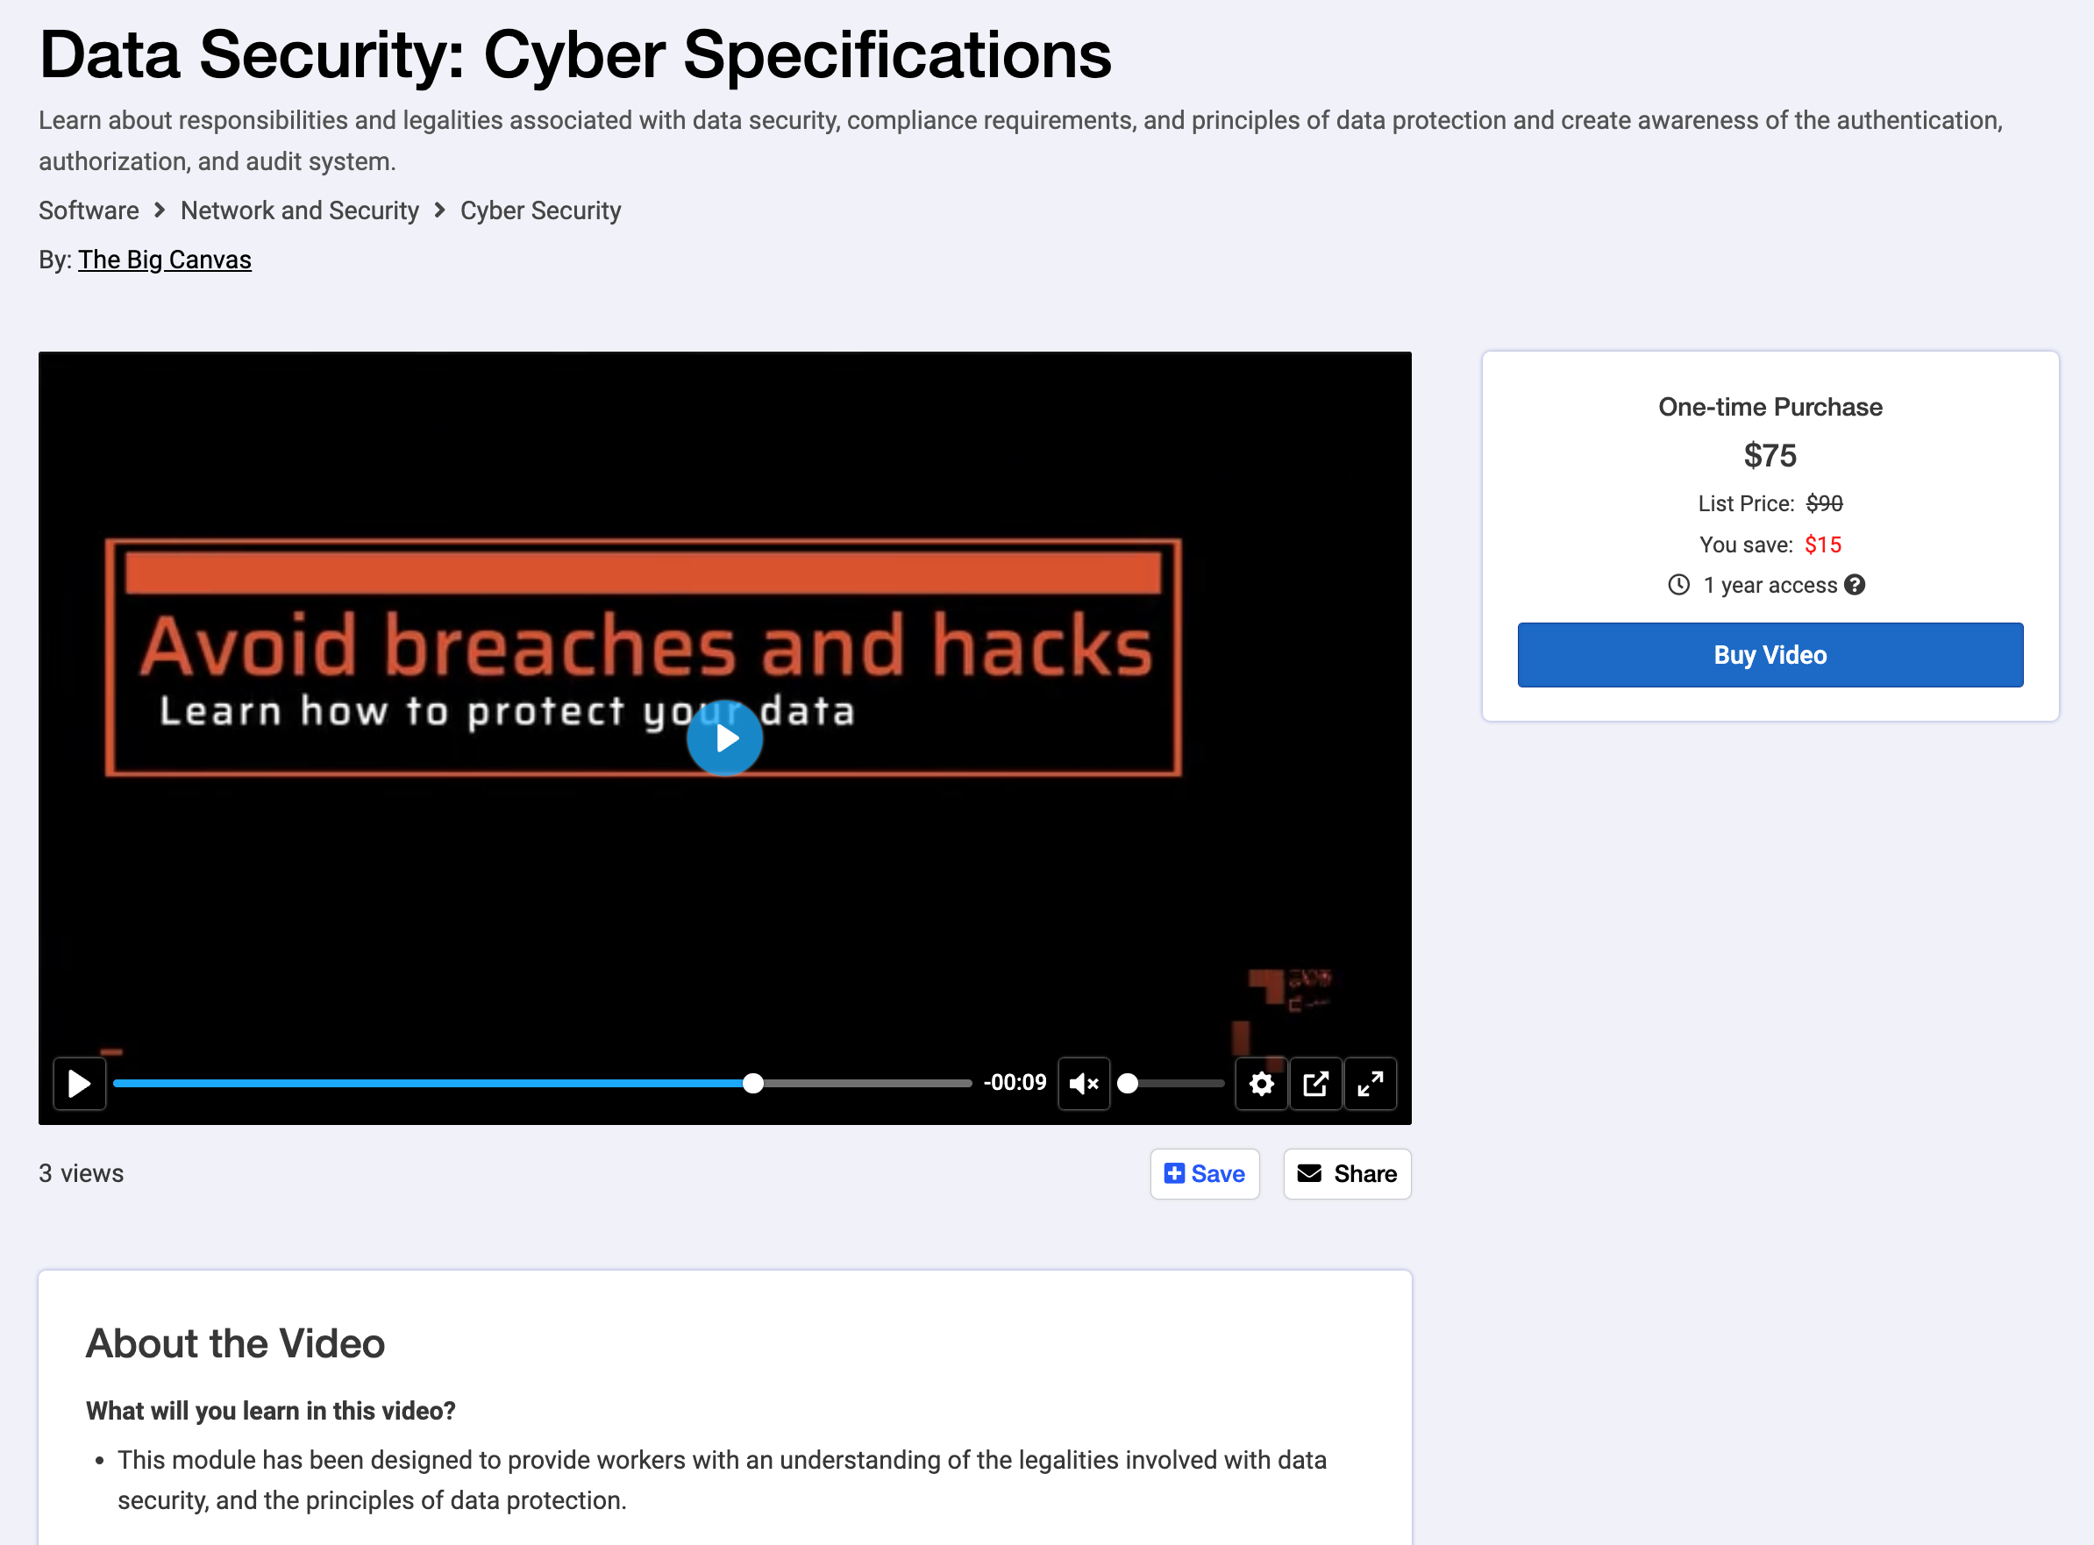Click the Share button for video
Image resolution: width=2094 pixels, height=1545 pixels.
click(1346, 1172)
